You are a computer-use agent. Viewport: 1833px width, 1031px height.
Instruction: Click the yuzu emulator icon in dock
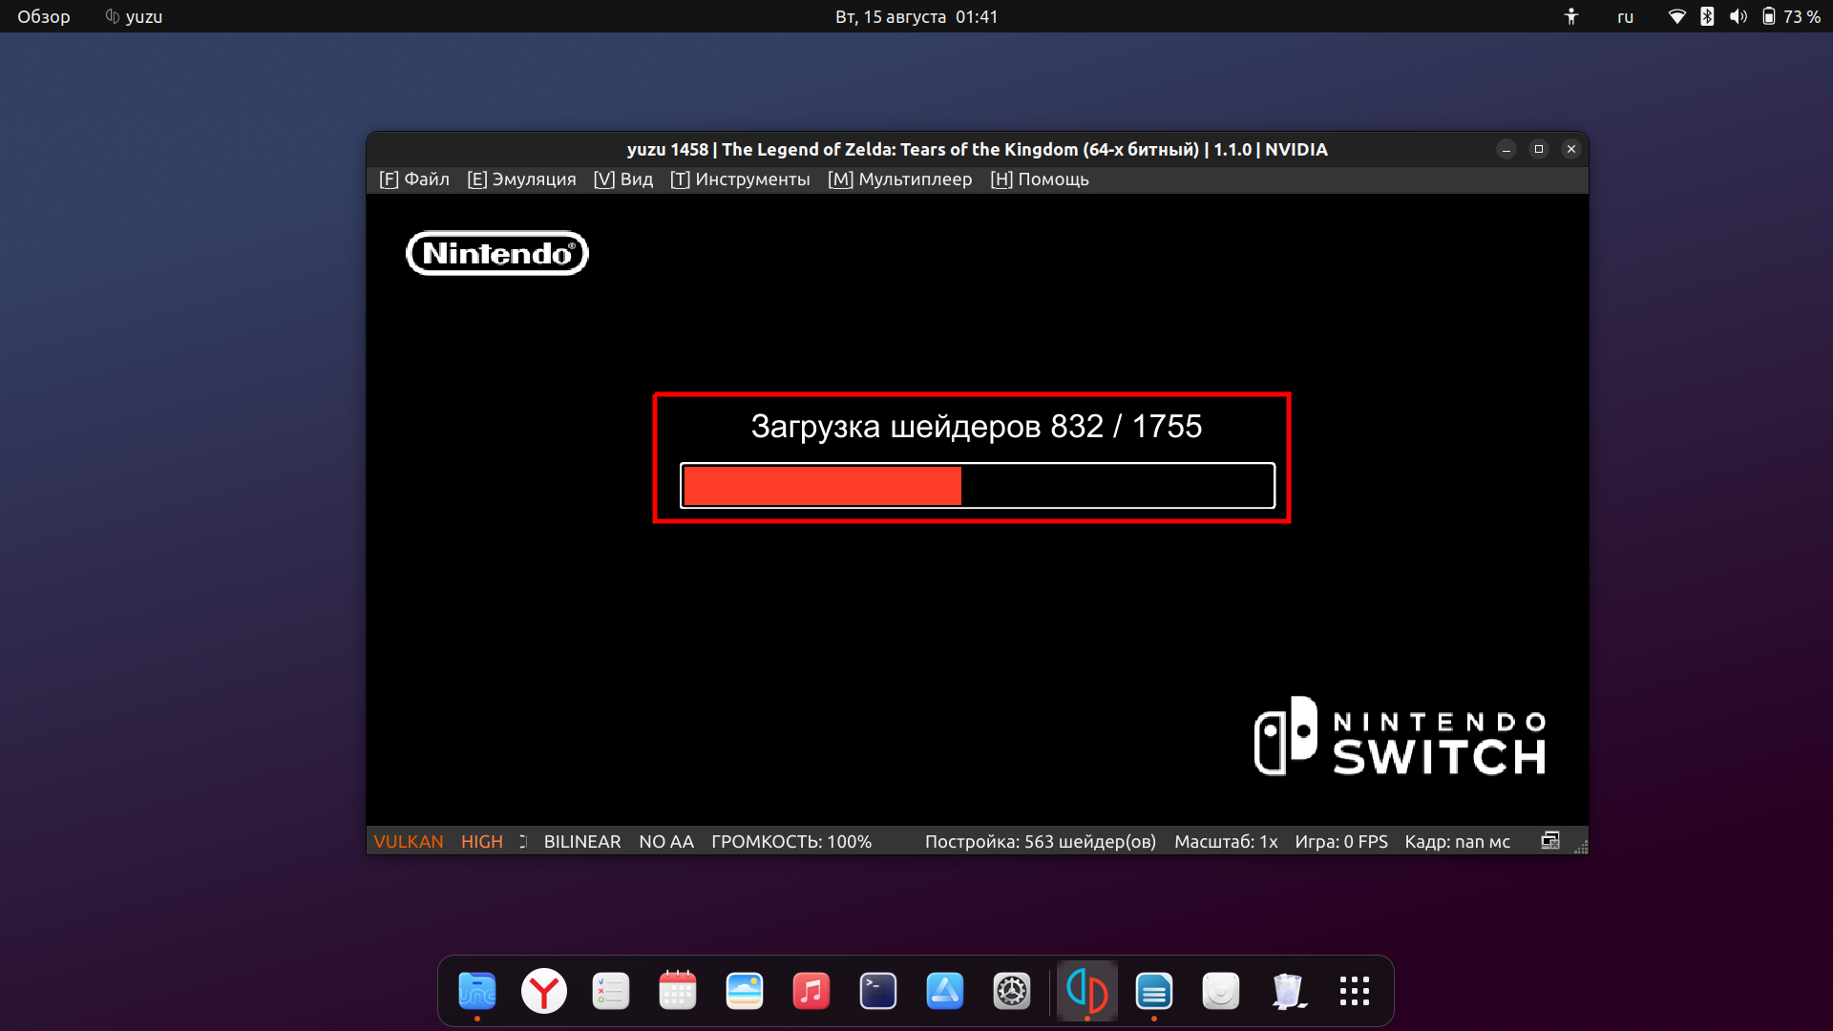point(1087,991)
